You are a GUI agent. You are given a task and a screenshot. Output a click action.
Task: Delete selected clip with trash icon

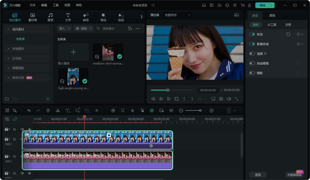click(48, 110)
